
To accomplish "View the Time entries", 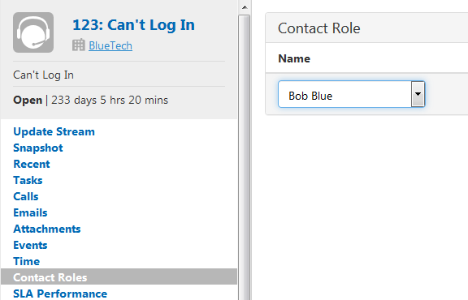I will click(26, 261).
